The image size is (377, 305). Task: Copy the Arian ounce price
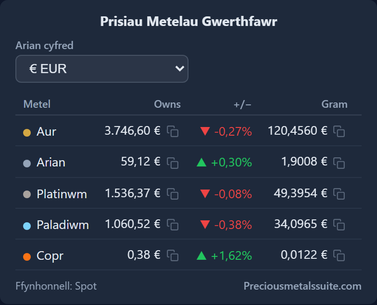point(173,163)
